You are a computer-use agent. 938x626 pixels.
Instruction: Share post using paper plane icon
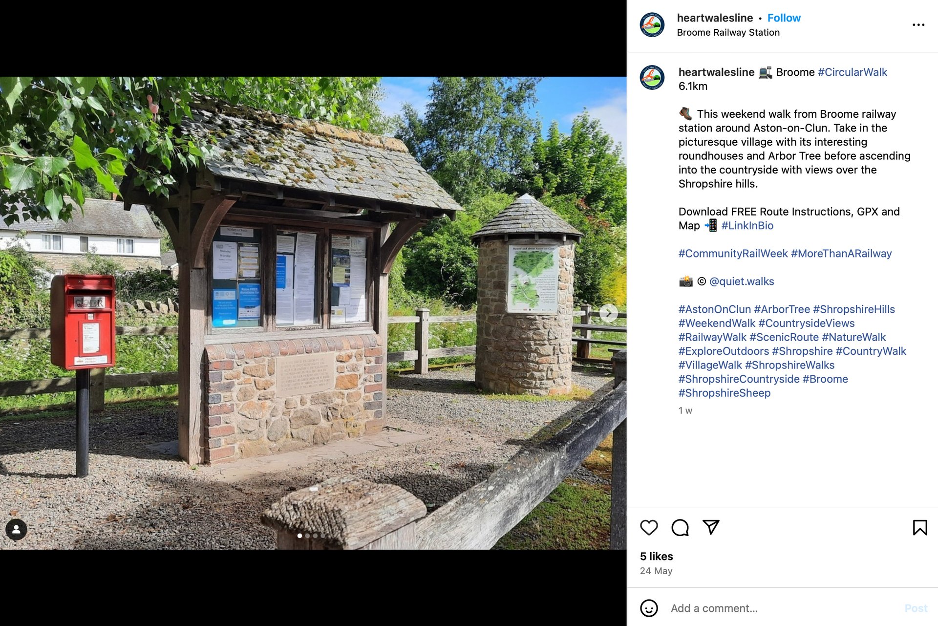[x=711, y=527]
